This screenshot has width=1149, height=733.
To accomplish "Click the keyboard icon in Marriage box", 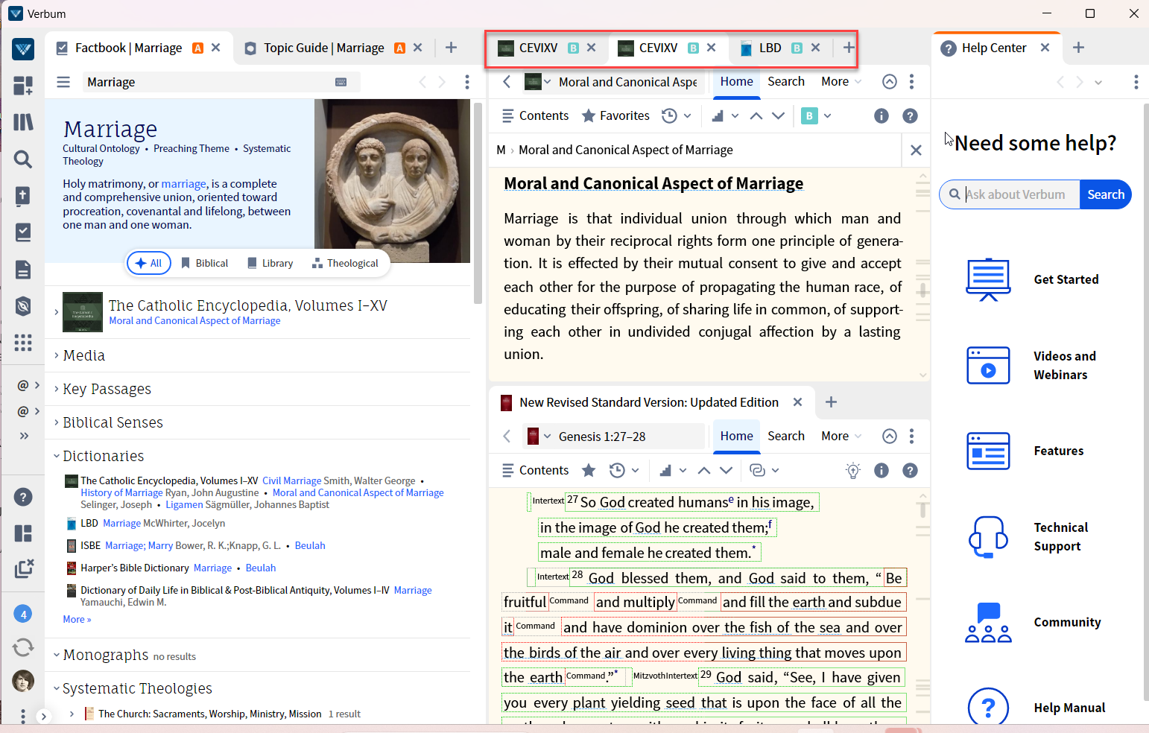I will 341,82.
